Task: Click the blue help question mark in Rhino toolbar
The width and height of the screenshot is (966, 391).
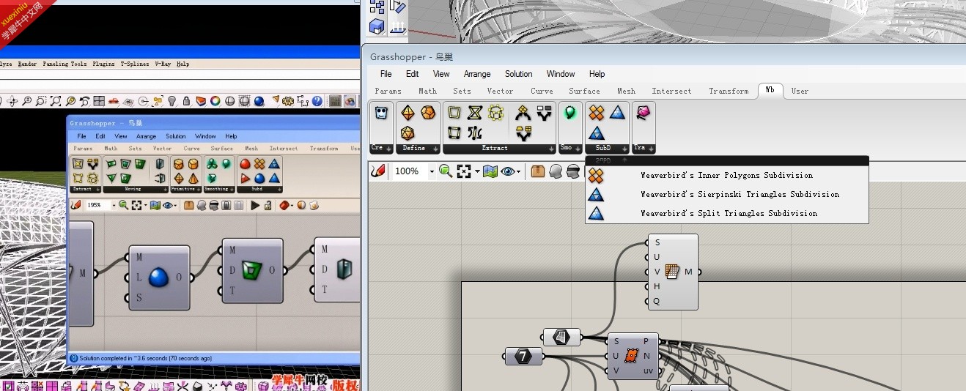Action: [317, 101]
